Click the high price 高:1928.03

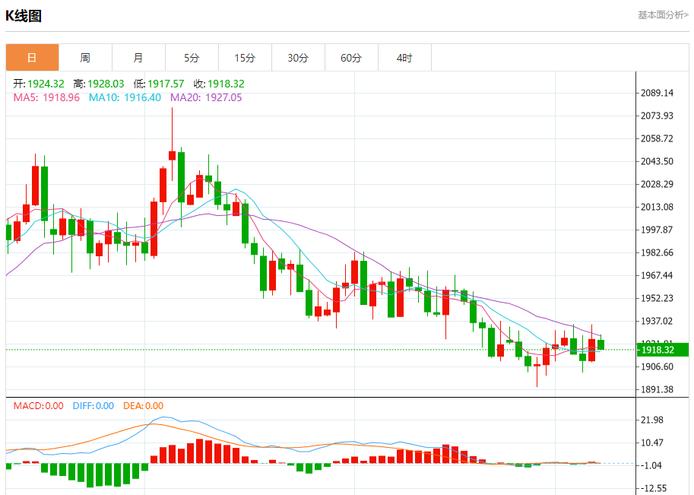tap(99, 84)
